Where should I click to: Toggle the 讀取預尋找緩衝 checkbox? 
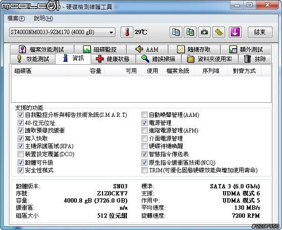(x=20, y=130)
